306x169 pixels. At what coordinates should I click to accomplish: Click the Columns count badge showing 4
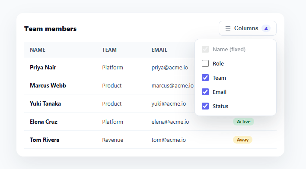pos(266,28)
